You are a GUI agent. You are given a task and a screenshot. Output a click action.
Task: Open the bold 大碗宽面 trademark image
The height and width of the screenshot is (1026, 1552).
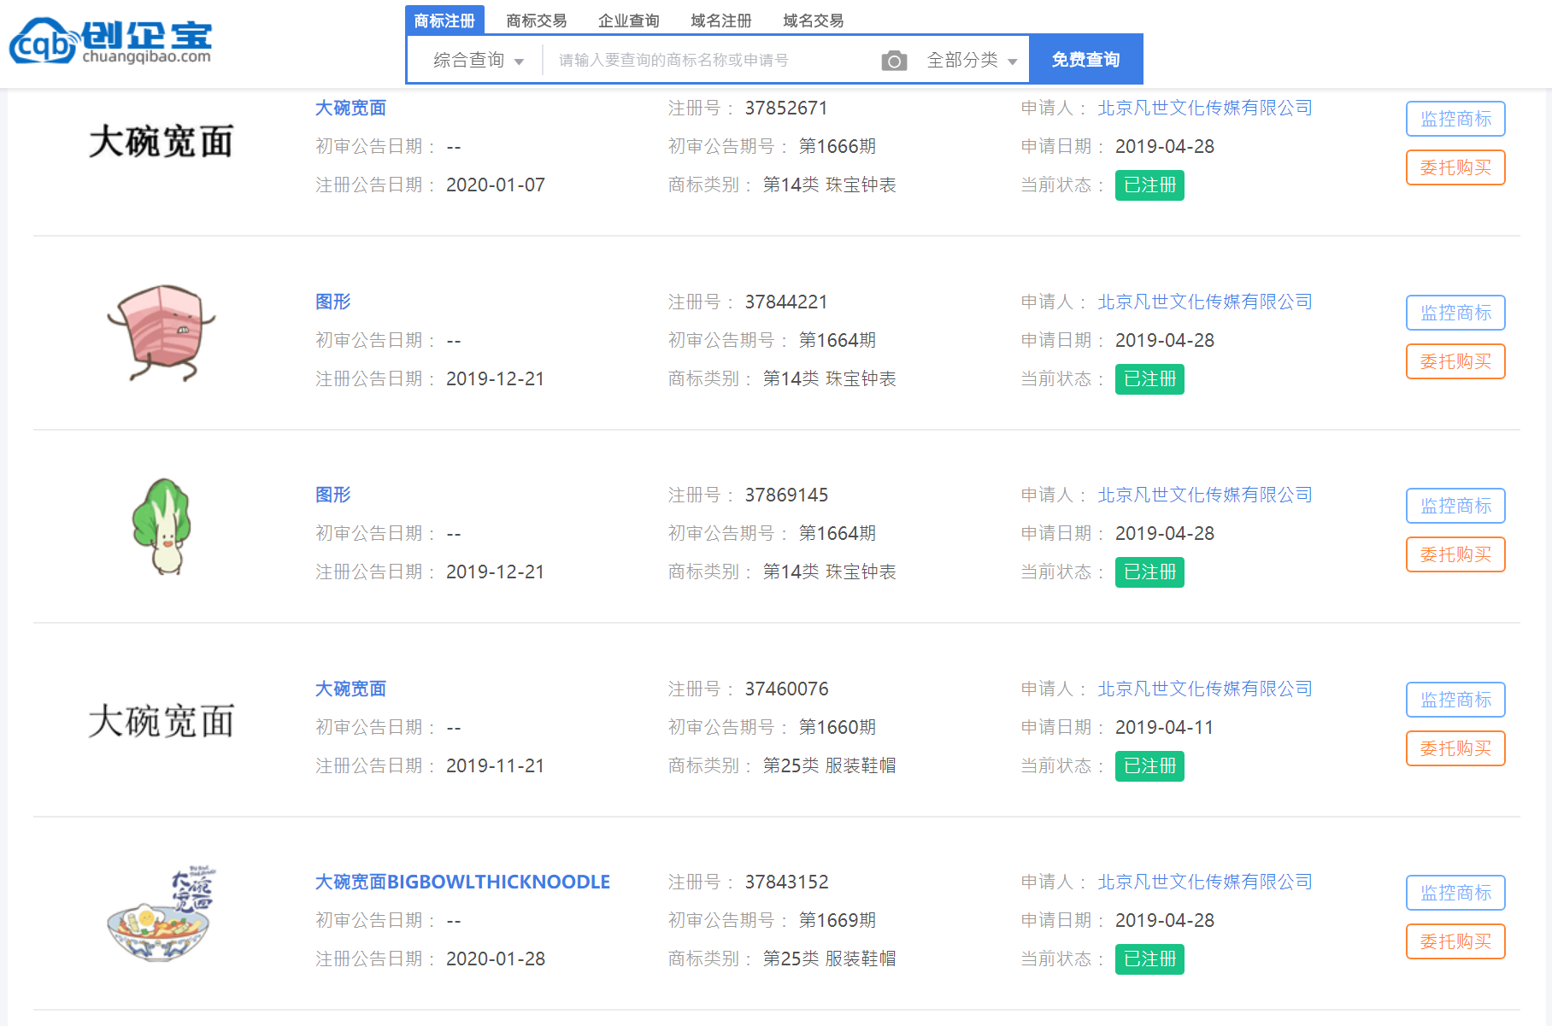tap(161, 141)
